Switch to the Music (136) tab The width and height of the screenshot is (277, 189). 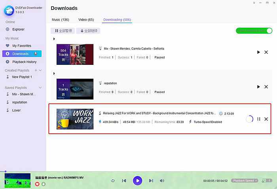(x=61, y=20)
